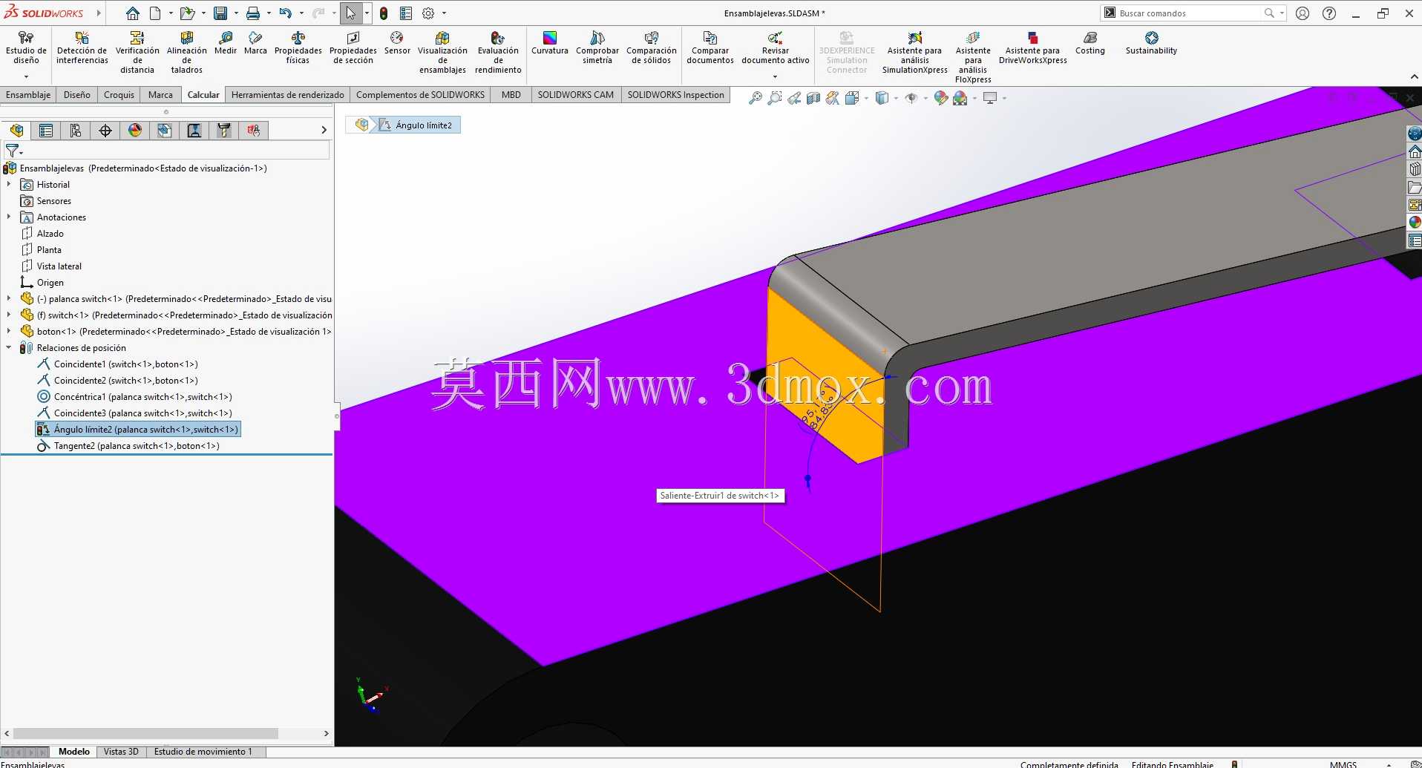
Task: Click Zoom to Fit magnifier icon
Action: pyautogui.click(x=756, y=98)
